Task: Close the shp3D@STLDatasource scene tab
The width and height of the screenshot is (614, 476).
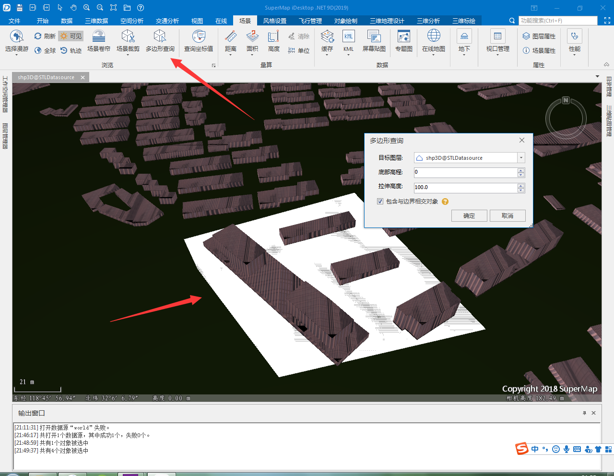Action: 83,77
